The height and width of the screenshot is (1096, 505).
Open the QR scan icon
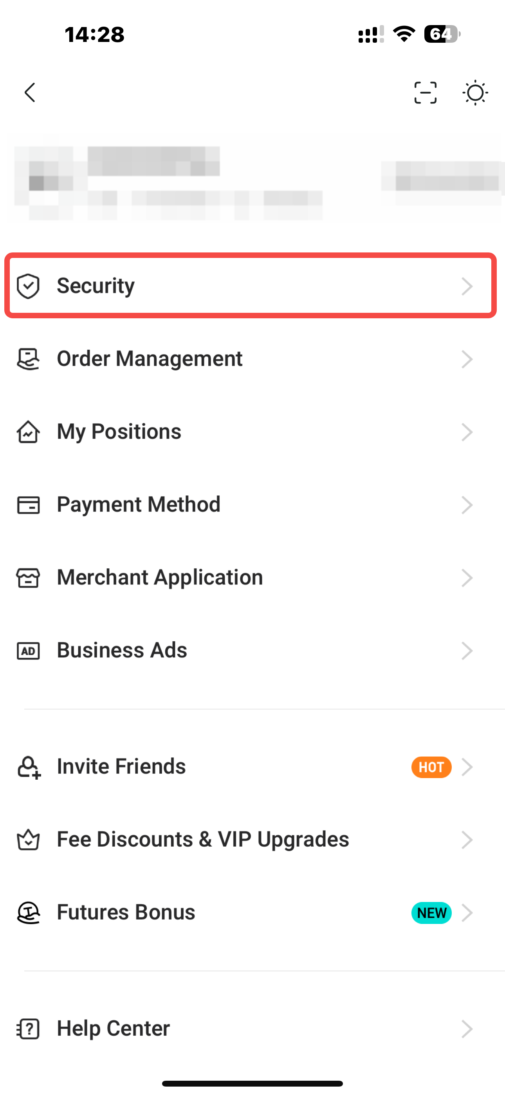[425, 93]
